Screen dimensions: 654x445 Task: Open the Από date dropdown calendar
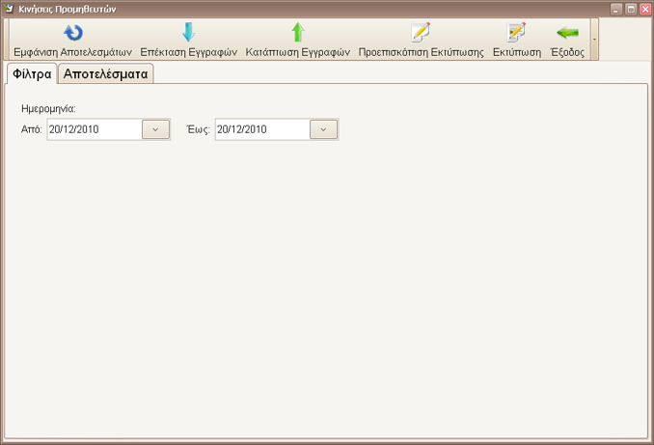coord(155,129)
